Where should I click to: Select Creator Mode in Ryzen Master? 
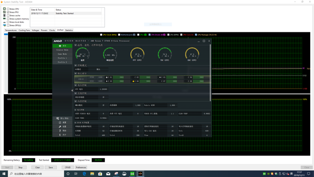click(x=62, y=50)
